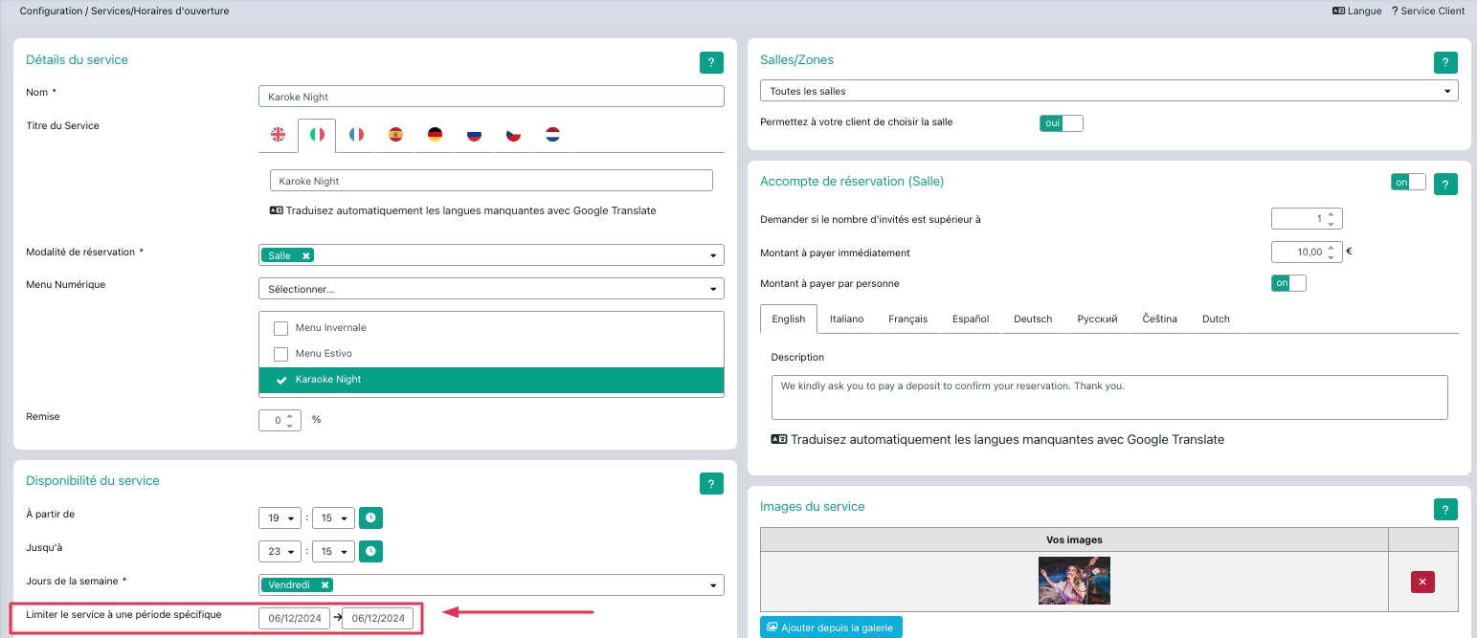Switch to the Русский description tab
This screenshot has width=1477, height=638.
click(x=1097, y=319)
